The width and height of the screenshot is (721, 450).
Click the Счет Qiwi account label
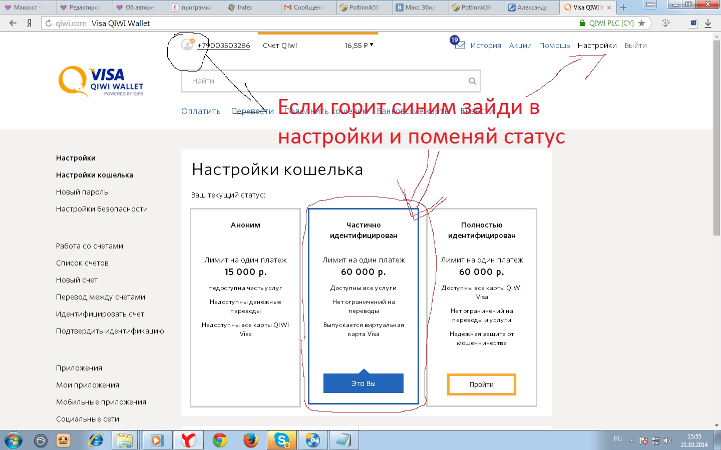pos(280,45)
